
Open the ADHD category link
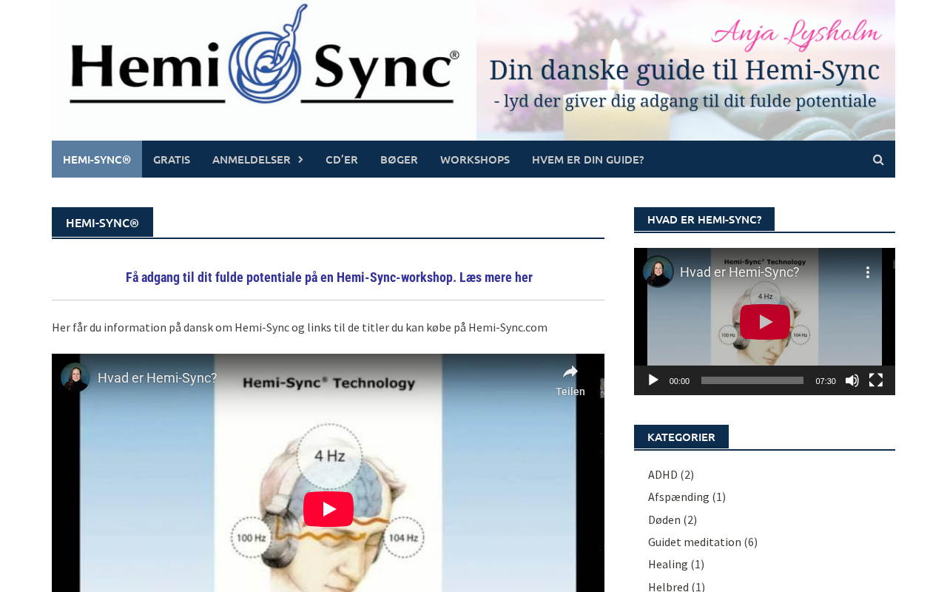point(663,474)
